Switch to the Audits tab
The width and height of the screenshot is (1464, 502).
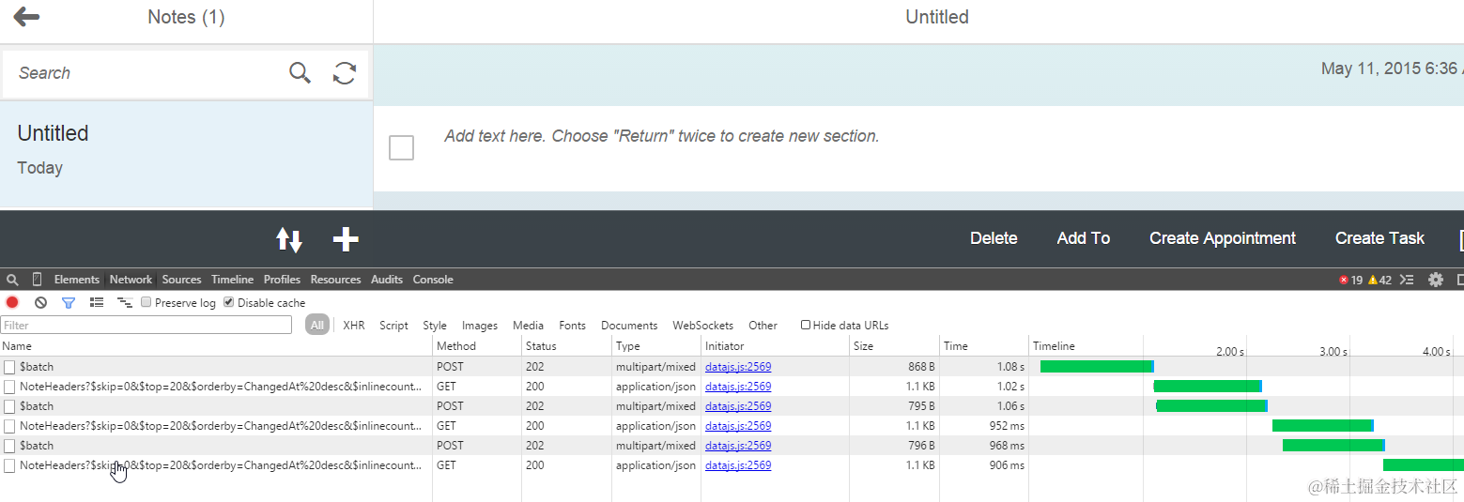pyautogui.click(x=387, y=280)
